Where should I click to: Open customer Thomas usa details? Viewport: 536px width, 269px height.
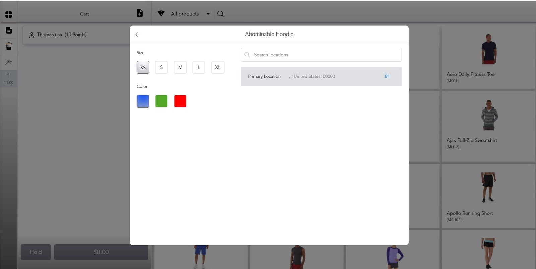(76, 35)
